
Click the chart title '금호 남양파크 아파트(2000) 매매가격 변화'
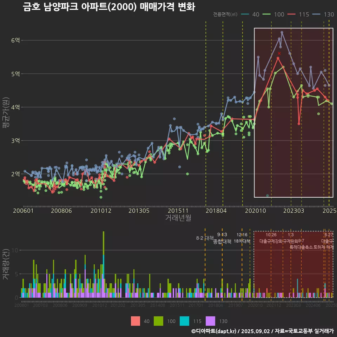(x=109, y=7)
